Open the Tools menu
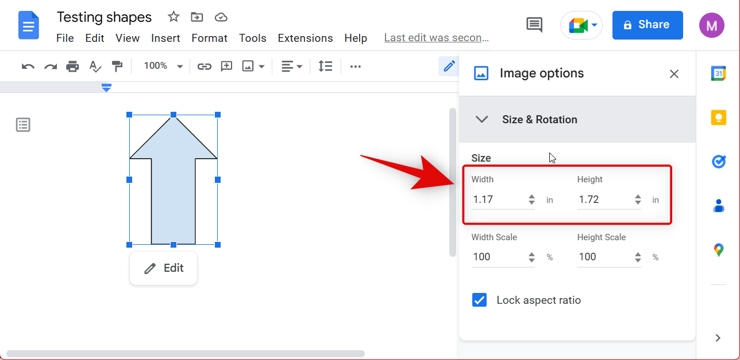The width and height of the screenshot is (740, 360). 253,38
